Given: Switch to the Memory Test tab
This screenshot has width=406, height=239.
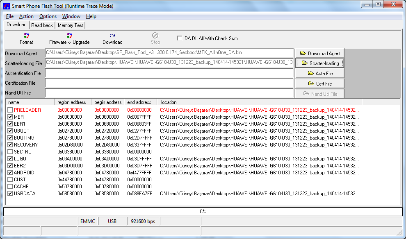Looking at the screenshot, I should [71, 25].
